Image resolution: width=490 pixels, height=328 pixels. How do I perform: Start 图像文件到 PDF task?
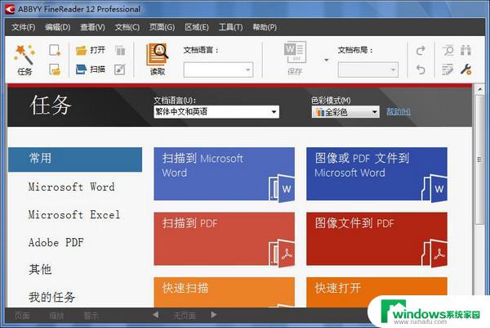376,239
